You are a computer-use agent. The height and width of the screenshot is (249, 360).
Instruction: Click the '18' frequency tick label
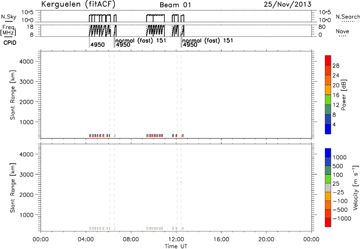point(30,27)
